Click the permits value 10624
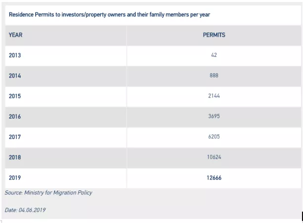This screenshot has height=223, width=303. click(214, 157)
